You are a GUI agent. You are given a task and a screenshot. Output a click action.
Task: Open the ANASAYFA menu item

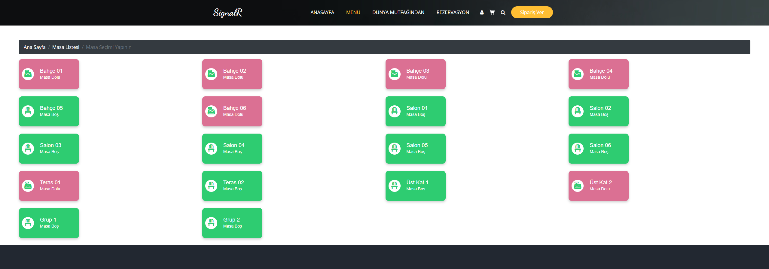pyautogui.click(x=322, y=12)
